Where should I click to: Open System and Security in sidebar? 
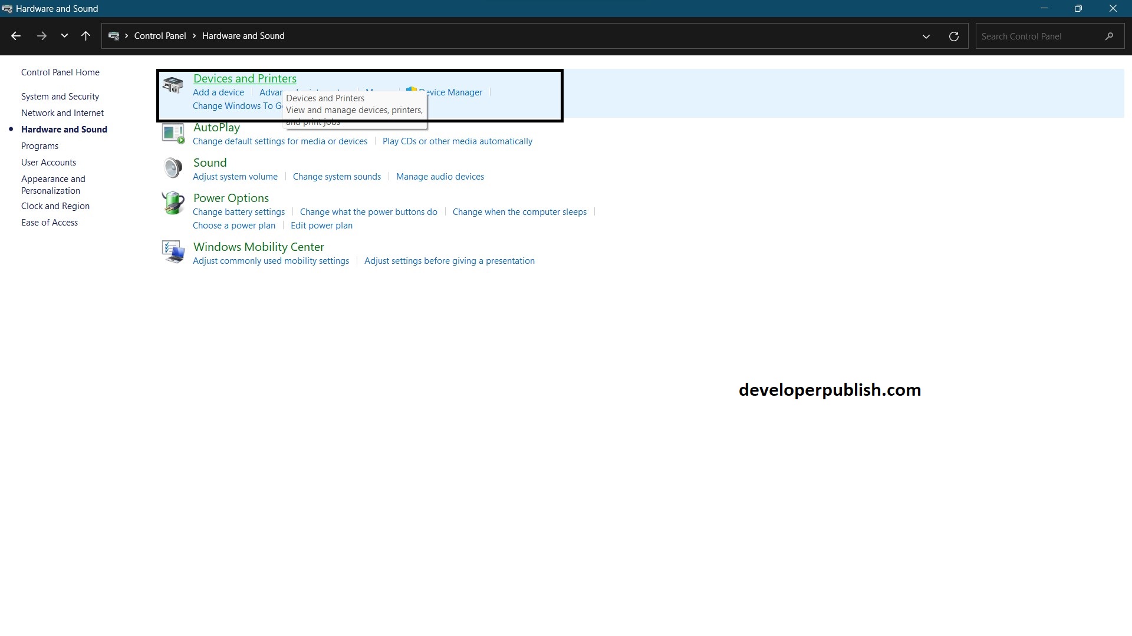(x=60, y=97)
